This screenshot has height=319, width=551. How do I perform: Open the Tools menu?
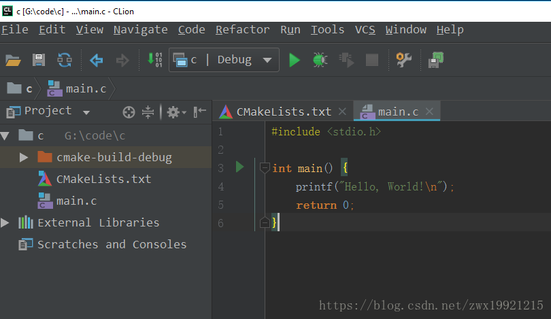pyautogui.click(x=327, y=30)
